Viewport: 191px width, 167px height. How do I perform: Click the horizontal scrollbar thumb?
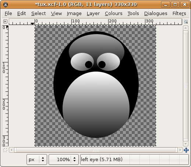[96, 150]
